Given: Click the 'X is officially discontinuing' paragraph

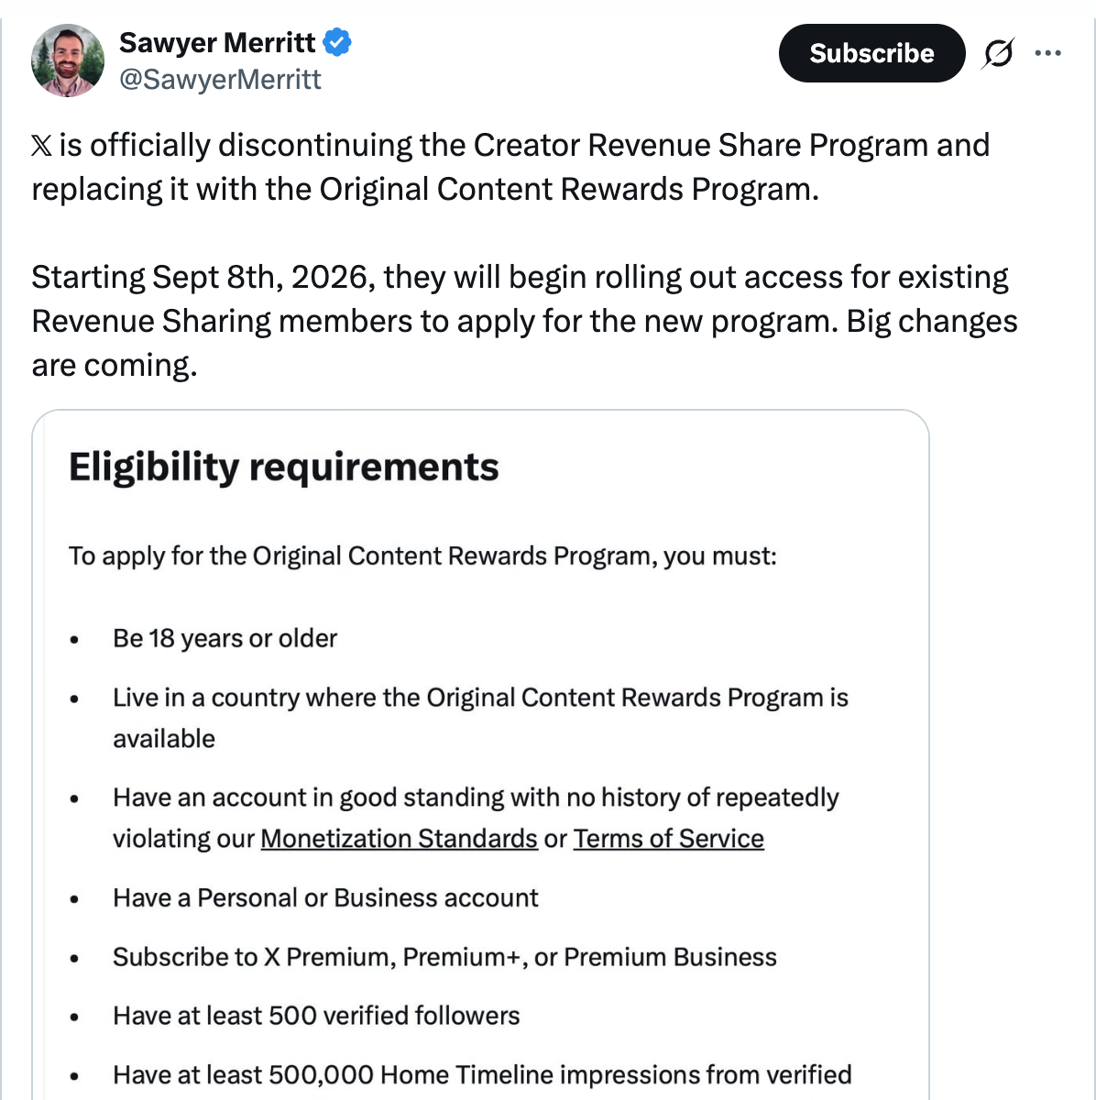Looking at the screenshot, I should pos(510,167).
